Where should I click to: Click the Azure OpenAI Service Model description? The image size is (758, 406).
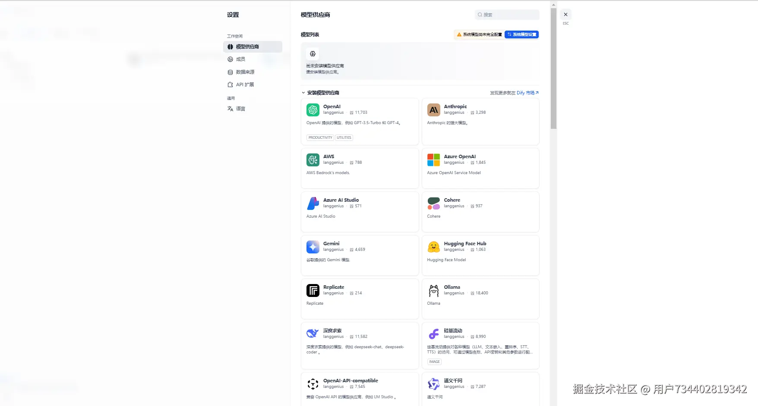454,173
